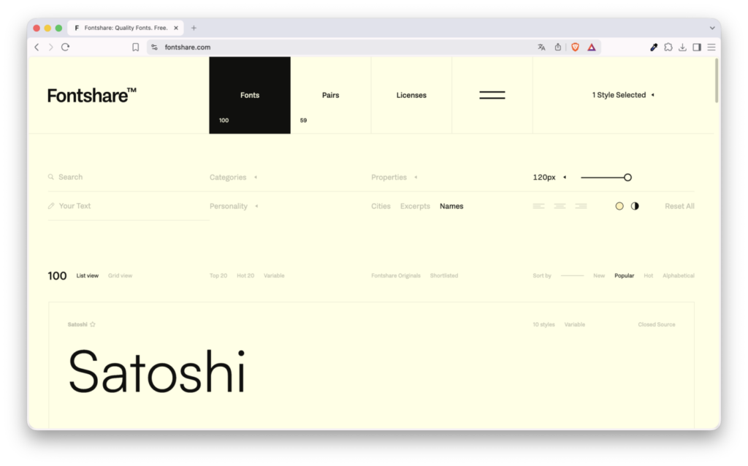Click the Brave Shields lion icon
This screenshot has height=466, width=748.
coord(575,47)
